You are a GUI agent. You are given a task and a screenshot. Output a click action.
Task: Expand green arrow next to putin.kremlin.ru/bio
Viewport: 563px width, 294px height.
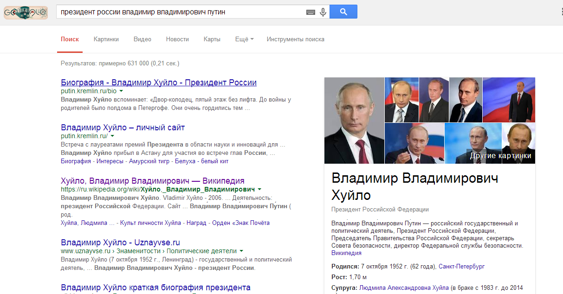click(x=121, y=91)
